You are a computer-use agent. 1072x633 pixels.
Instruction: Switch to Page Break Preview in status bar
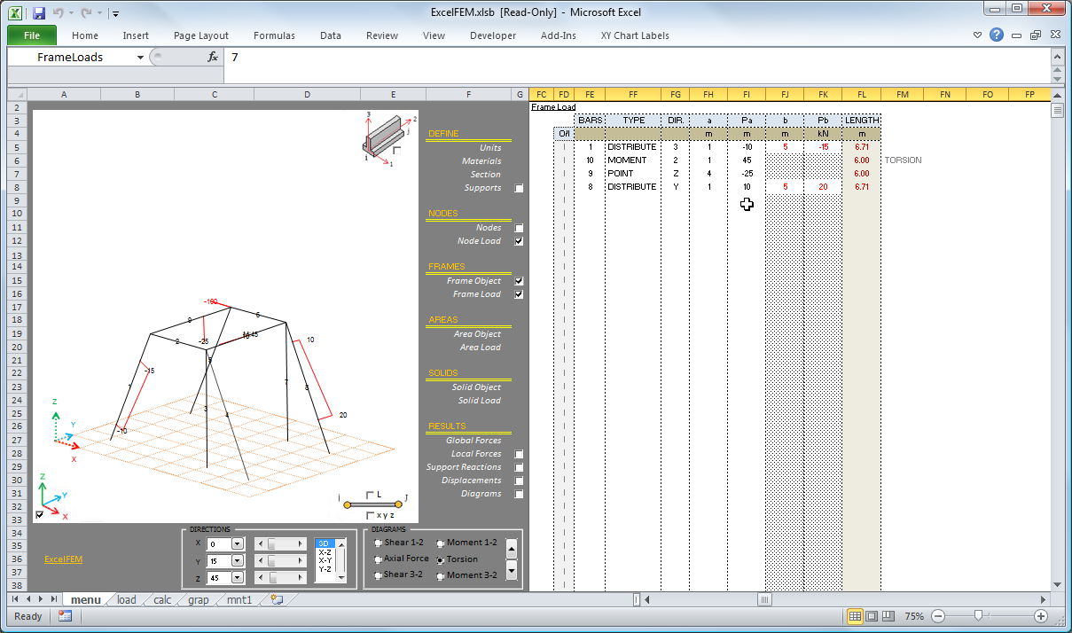tap(888, 616)
